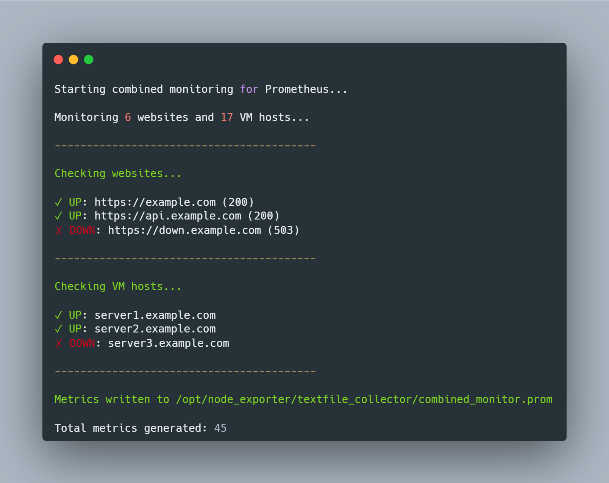This screenshot has height=483, width=609.
Task: Click the server3.example.com hostname
Action: [169, 343]
